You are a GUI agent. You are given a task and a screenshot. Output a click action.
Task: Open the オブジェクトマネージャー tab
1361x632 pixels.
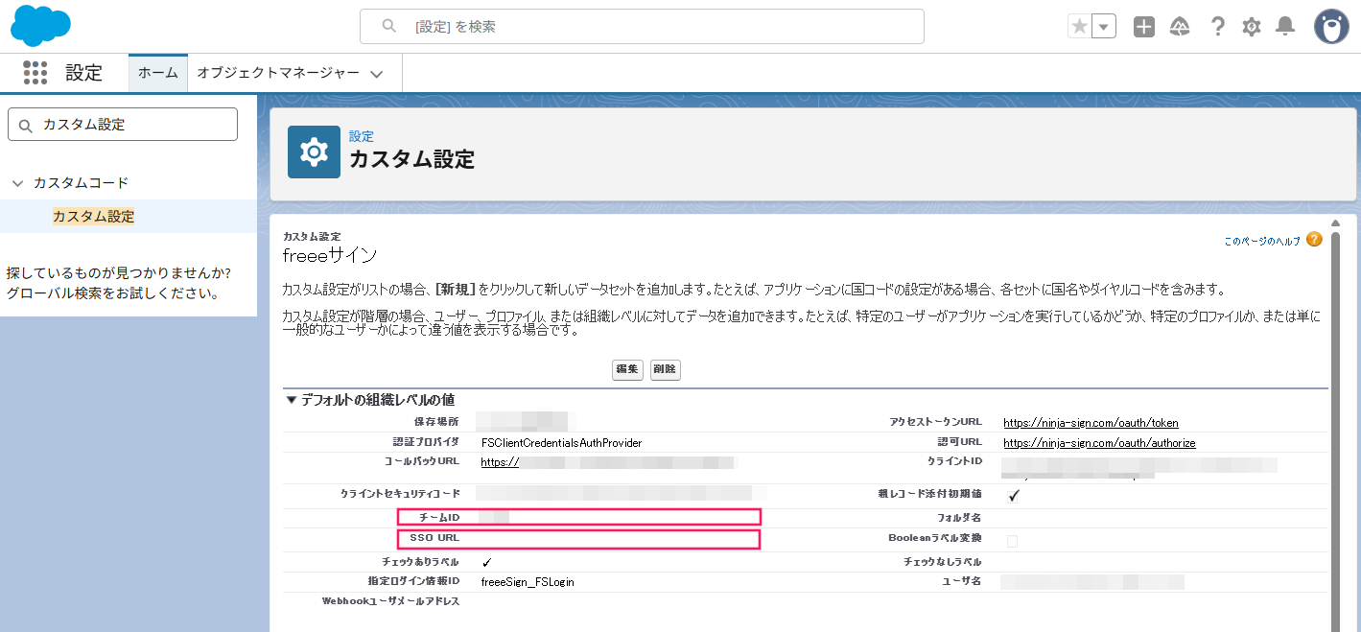278,73
